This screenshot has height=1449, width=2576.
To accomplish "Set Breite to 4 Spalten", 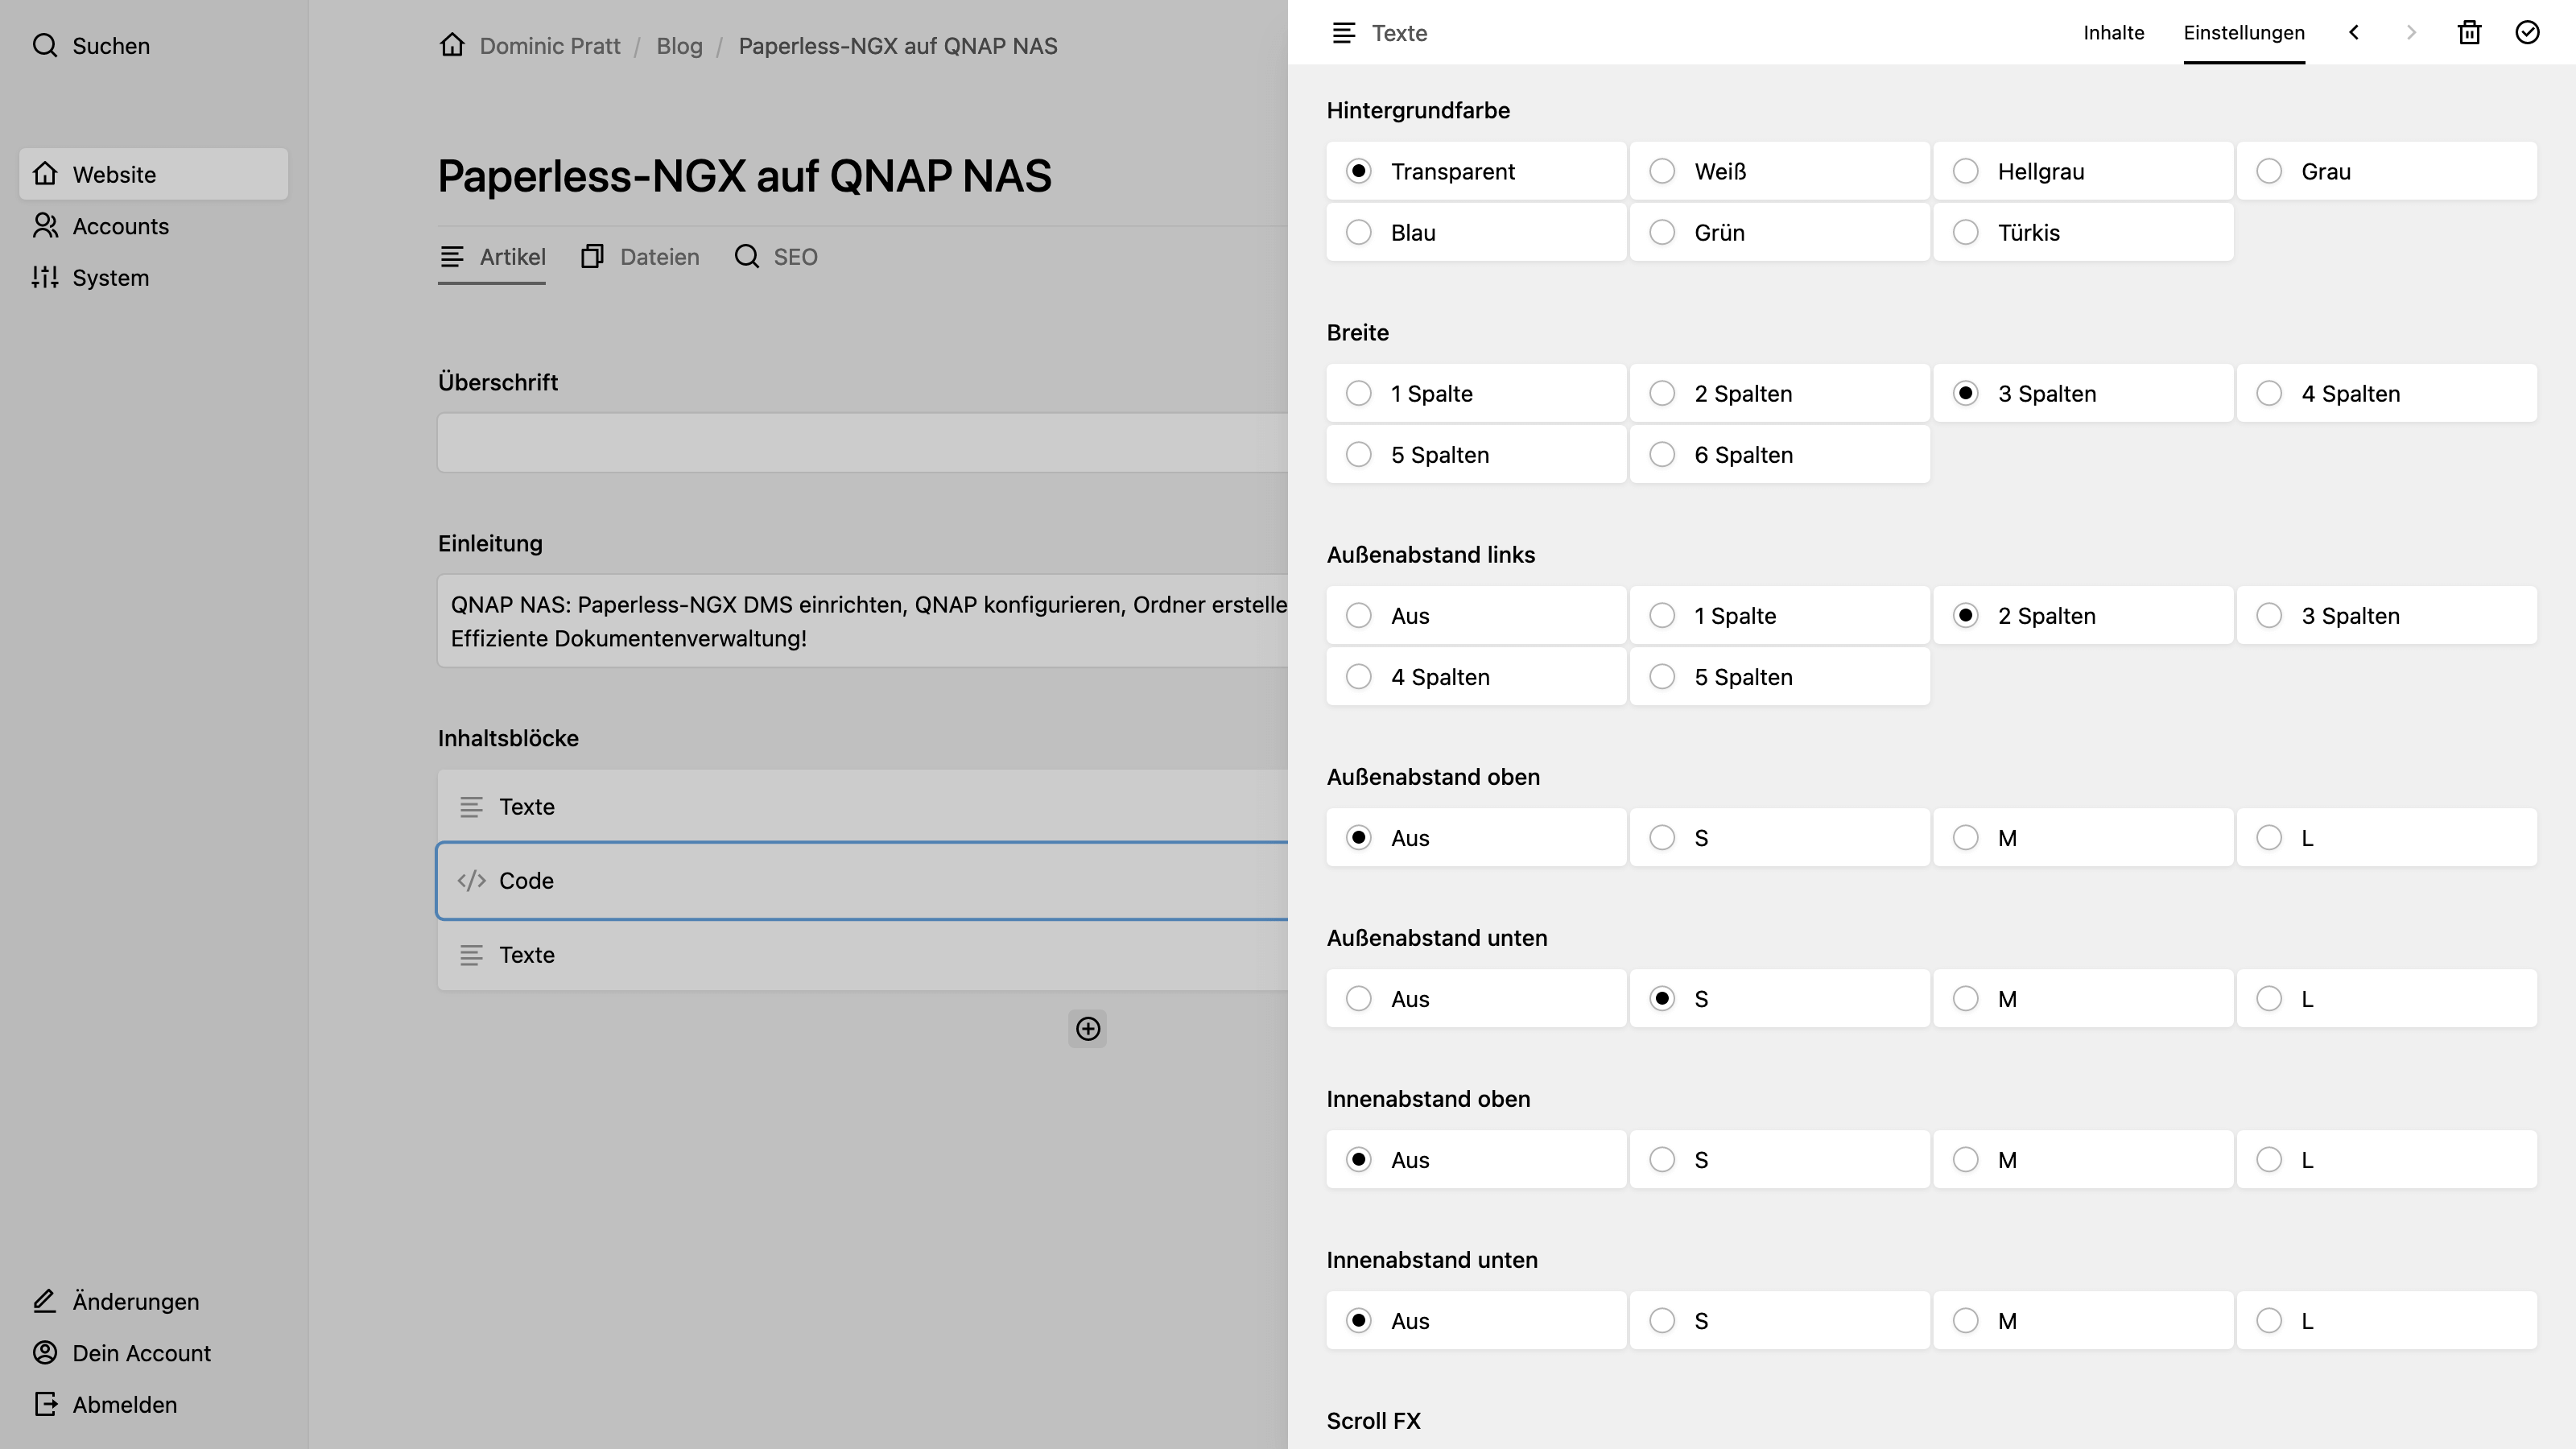I will 2386,394.
